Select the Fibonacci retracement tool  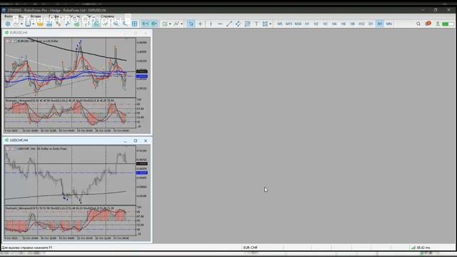tap(247, 24)
